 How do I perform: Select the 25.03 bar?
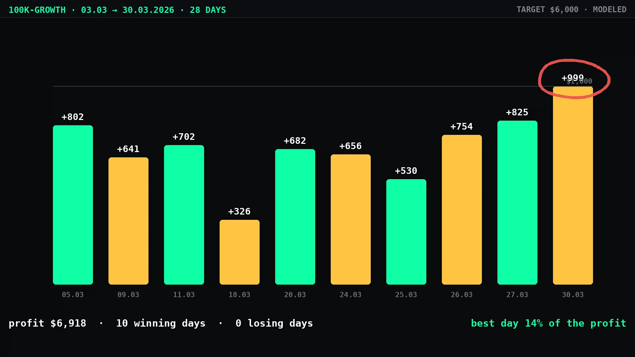pos(406,232)
